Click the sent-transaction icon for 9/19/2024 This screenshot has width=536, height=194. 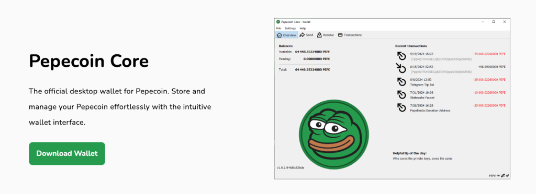(x=401, y=56)
